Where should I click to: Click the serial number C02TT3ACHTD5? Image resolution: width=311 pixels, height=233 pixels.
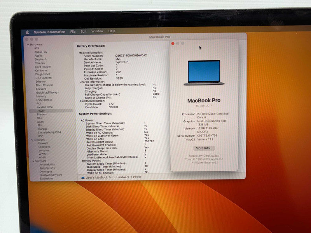pyautogui.click(x=207, y=136)
